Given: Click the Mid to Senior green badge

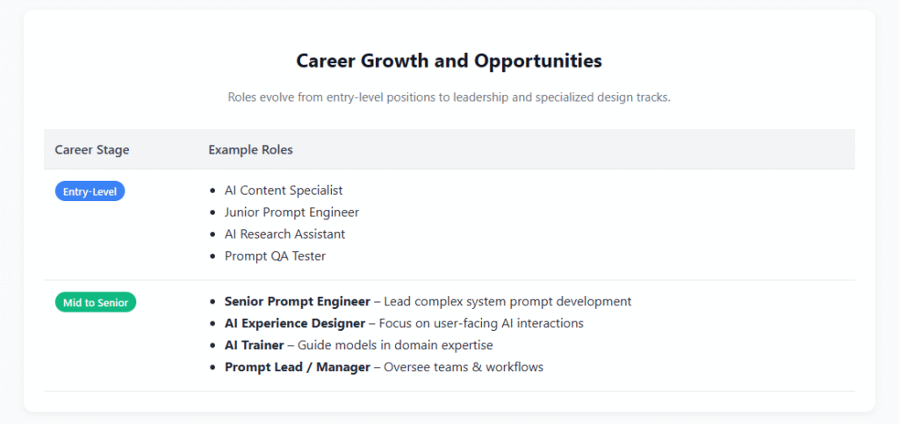Looking at the screenshot, I should 96,303.
